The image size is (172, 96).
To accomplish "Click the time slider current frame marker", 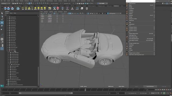I will coord(85,90).
